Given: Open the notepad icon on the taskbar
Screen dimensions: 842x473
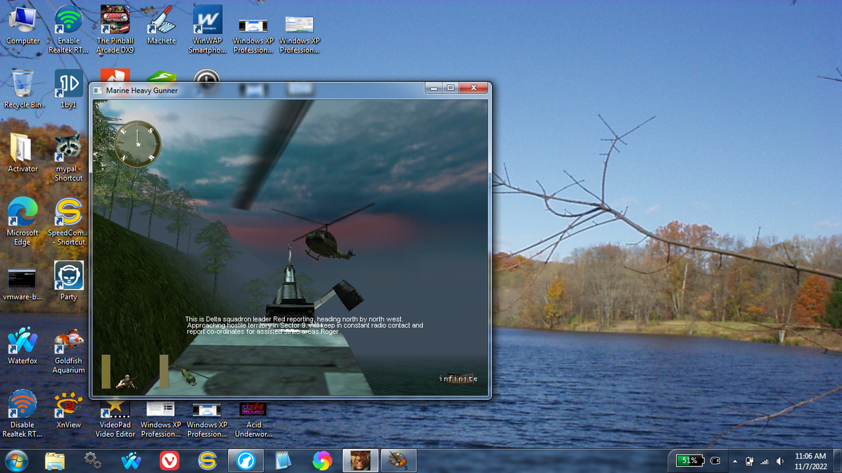Looking at the screenshot, I should 284,461.
